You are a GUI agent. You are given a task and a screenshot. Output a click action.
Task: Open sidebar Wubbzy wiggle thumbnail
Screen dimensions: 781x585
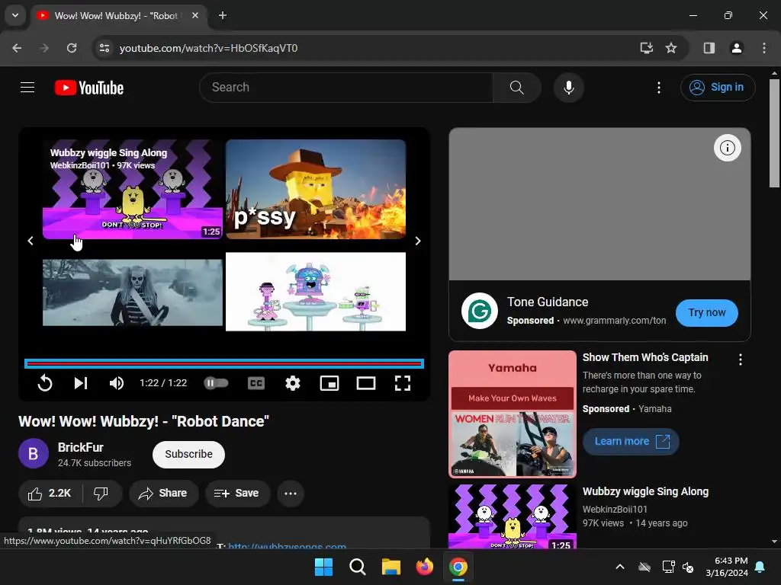click(513, 517)
